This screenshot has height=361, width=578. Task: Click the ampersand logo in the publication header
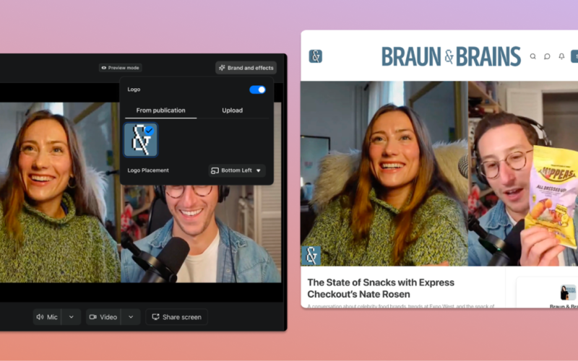[x=315, y=56]
